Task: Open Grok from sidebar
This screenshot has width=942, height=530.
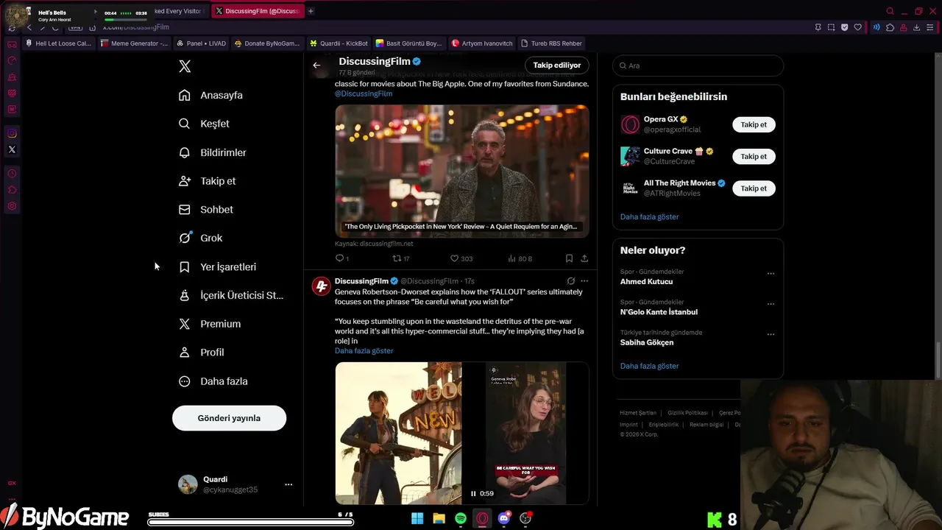Action: pyautogui.click(x=201, y=238)
